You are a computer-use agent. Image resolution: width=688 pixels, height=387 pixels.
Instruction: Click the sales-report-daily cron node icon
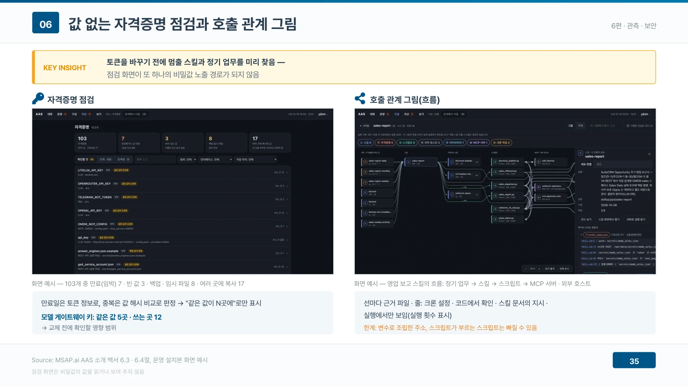tap(365, 162)
